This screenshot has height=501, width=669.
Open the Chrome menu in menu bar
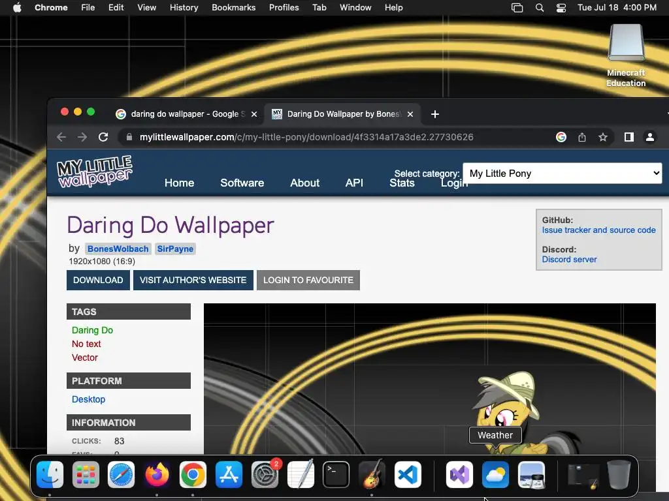tap(51, 8)
